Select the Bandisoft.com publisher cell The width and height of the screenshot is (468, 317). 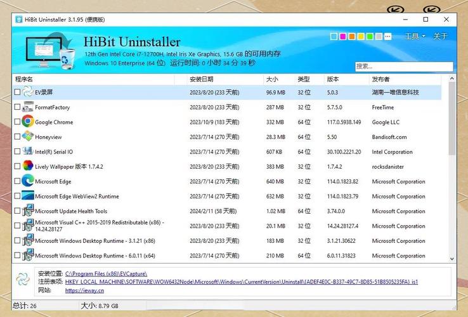(x=389, y=137)
